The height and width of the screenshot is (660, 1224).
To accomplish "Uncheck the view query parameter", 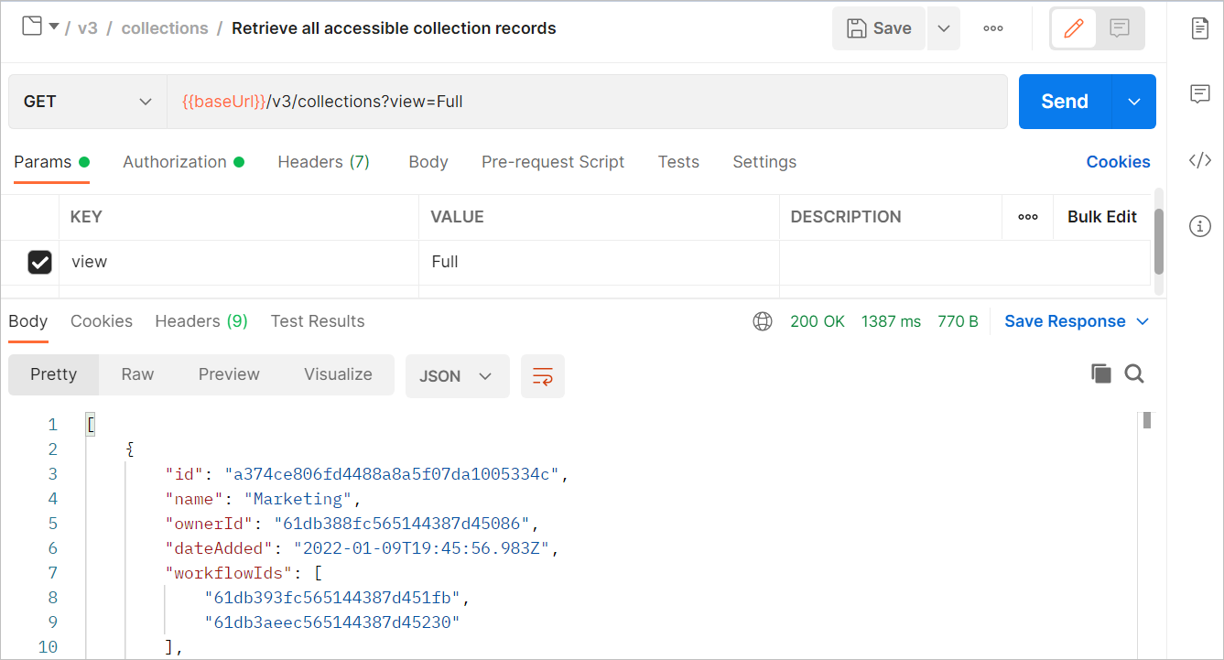I will point(39,262).
